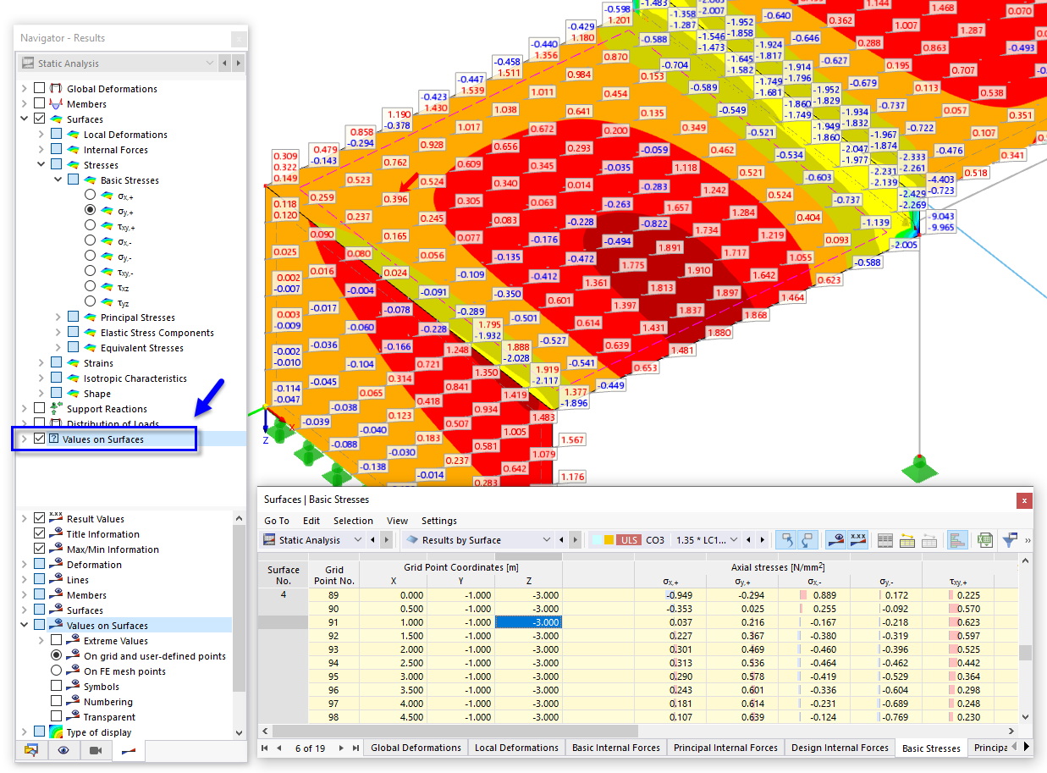Toggle the Max/Min Information checkbox
1047x773 pixels.
(40, 549)
